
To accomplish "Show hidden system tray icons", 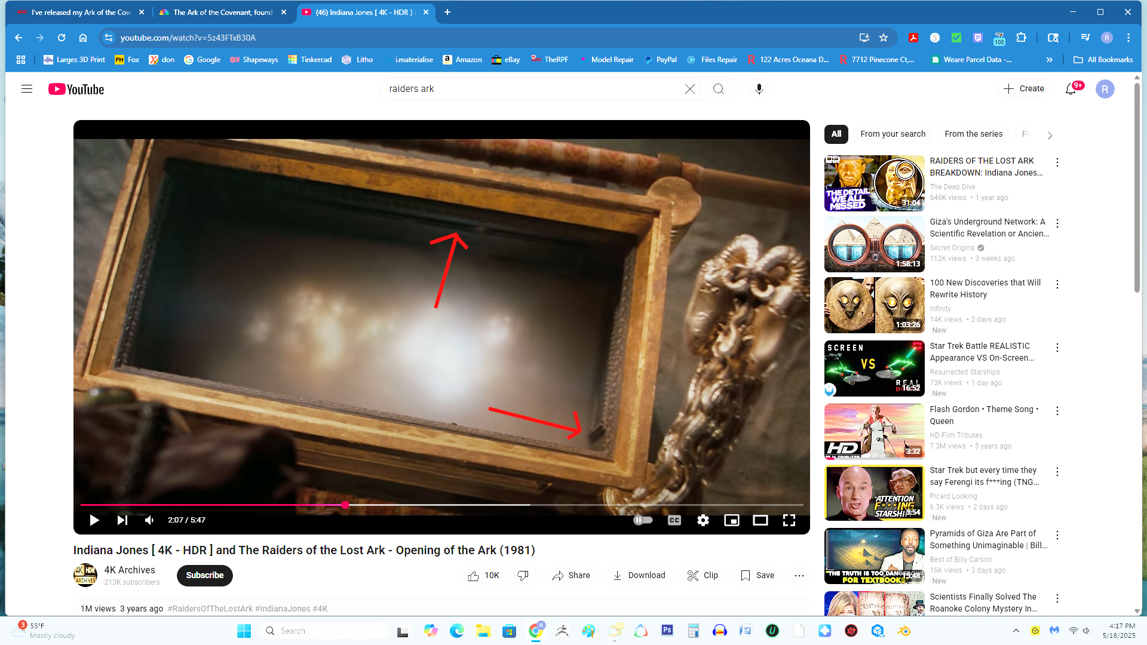I will point(1016,631).
